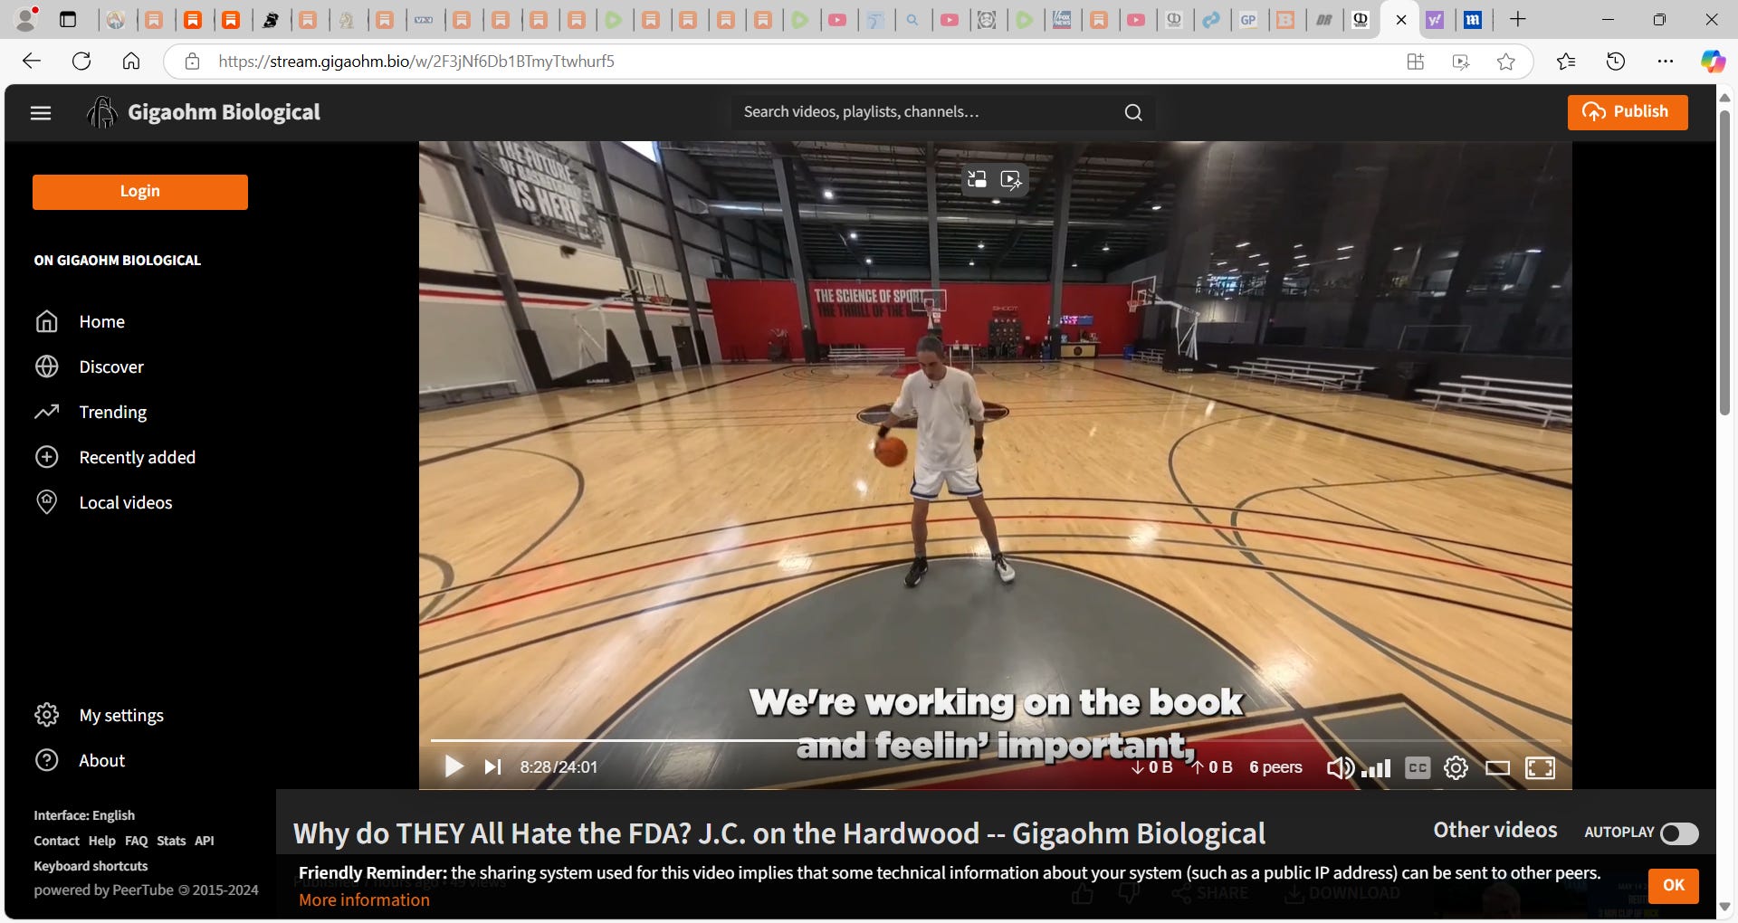Screen dimensions: 1738x923
Task: Click the video title heading
Action: (779, 833)
